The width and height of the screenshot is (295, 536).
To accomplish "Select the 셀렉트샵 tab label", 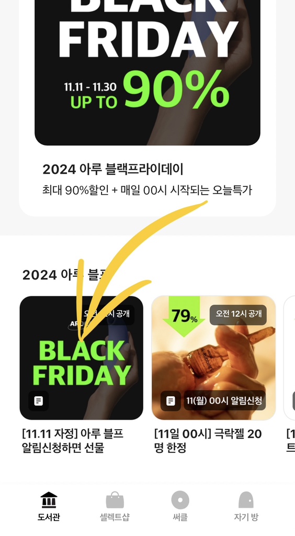I will click(x=115, y=517).
